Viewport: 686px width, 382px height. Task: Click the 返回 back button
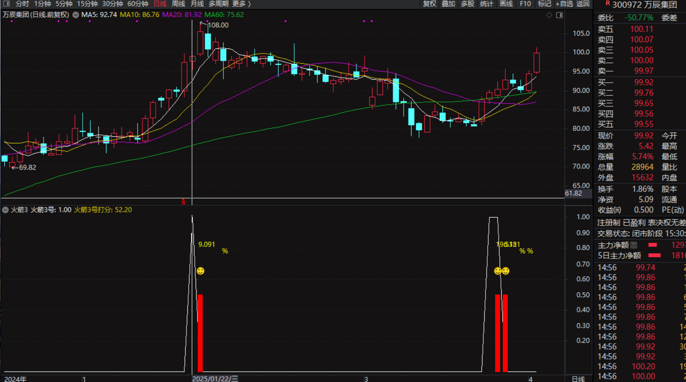tap(583, 4)
